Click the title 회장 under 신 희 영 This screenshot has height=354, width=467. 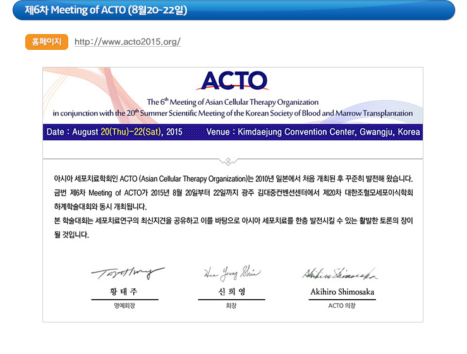click(231, 305)
